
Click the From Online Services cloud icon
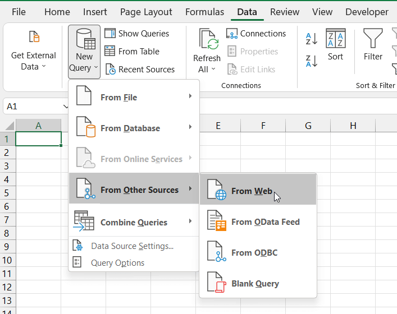[86, 158]
